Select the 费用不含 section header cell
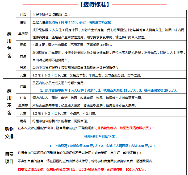Viewport: 188px width, 175px height. (x=9, y=101)
